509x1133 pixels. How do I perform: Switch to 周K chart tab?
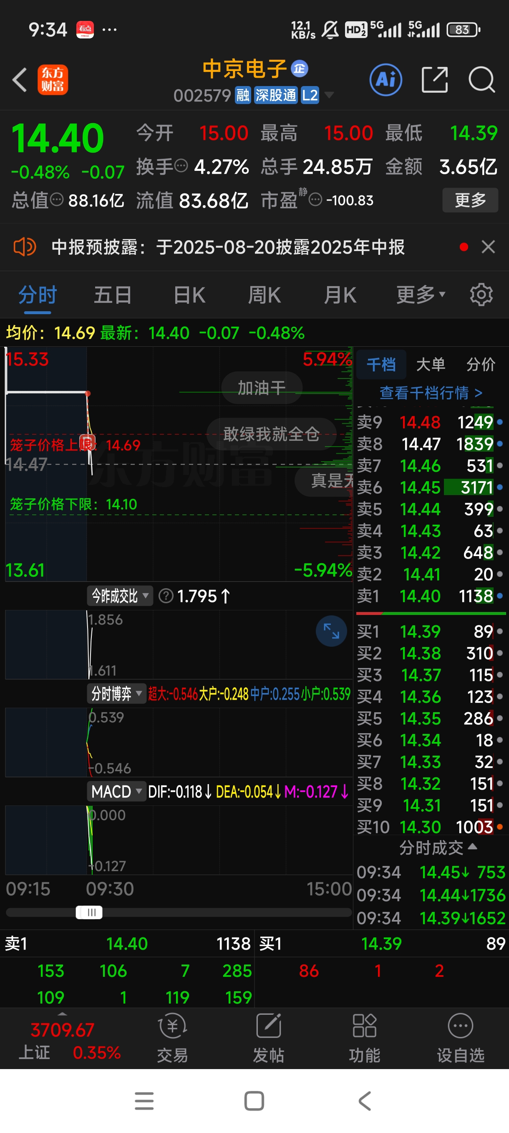pos(265,295)
